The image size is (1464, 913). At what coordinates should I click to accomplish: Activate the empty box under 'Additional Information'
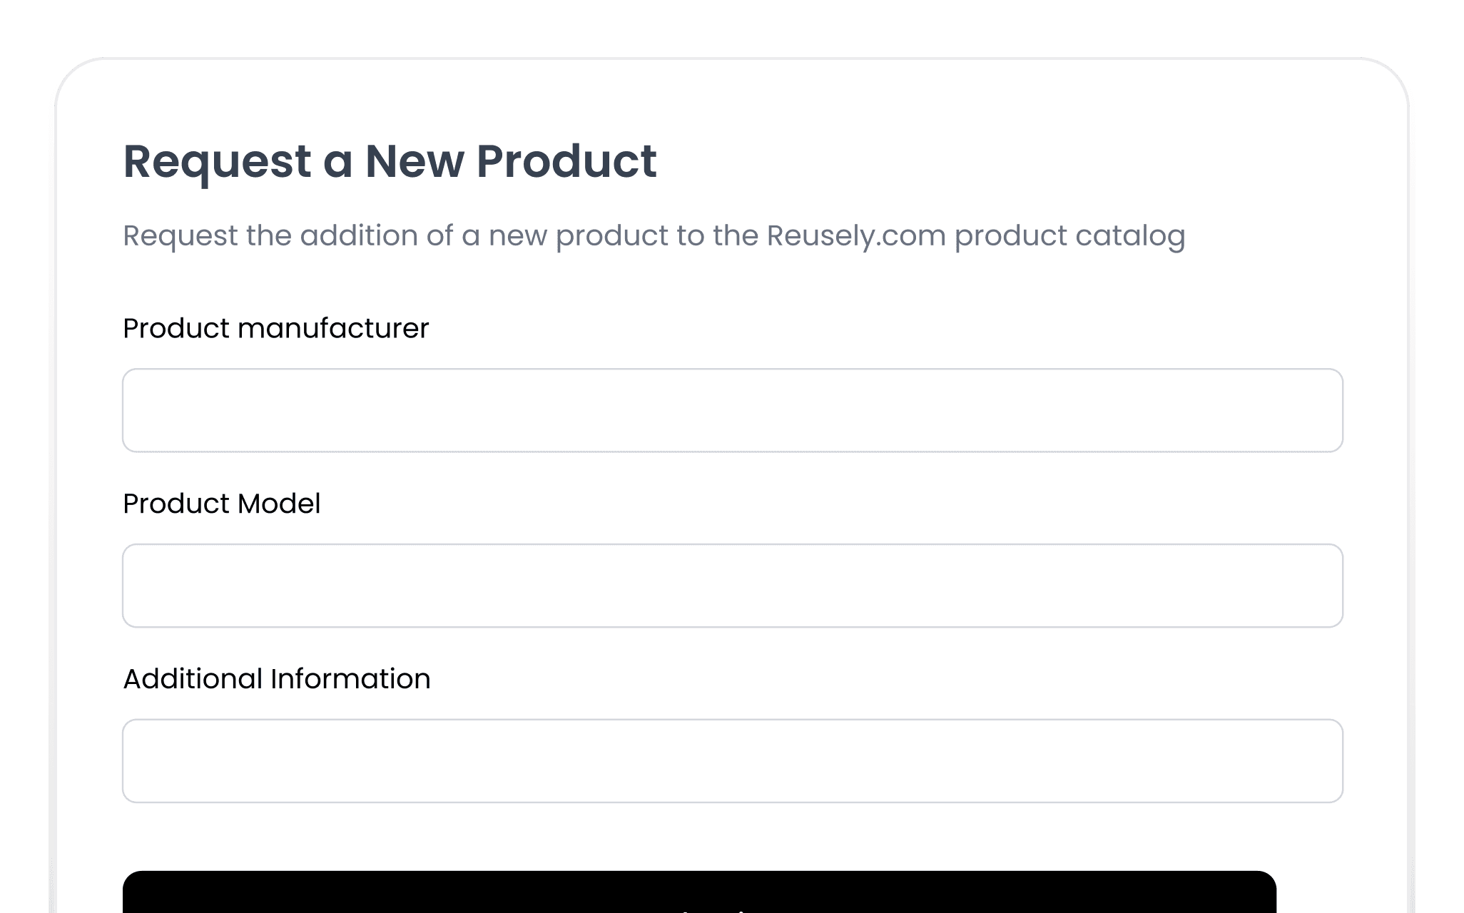tap(733, 761)
